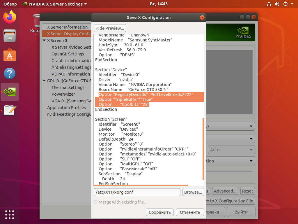Screen dimensions: 298x224
Task: Click the preview horizontal scrollbar
Action: (x=141, y=185)
